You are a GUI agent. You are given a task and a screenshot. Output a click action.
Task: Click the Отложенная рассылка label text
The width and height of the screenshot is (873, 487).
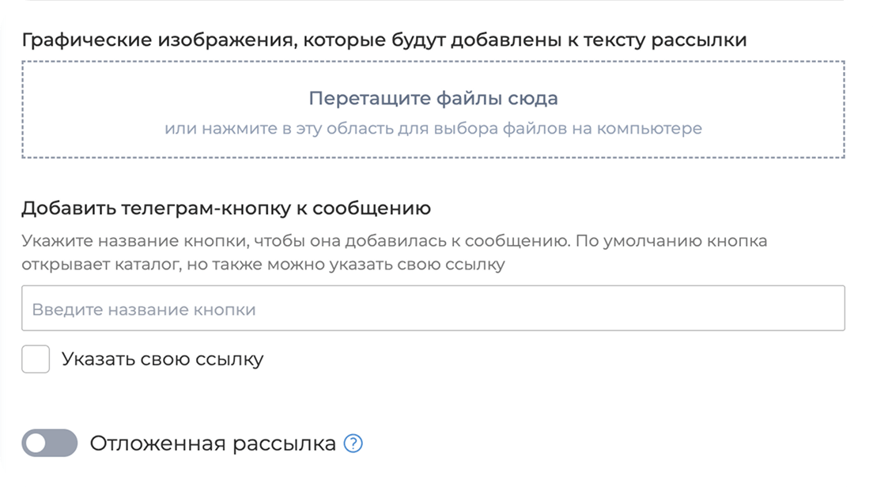point(213,444)
